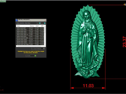Image resolution: width=126 pixels, height=94 pixels.
Task: Select the White Gold:9K PdW row
Action: pyautogui.click(x=30, y=38)
